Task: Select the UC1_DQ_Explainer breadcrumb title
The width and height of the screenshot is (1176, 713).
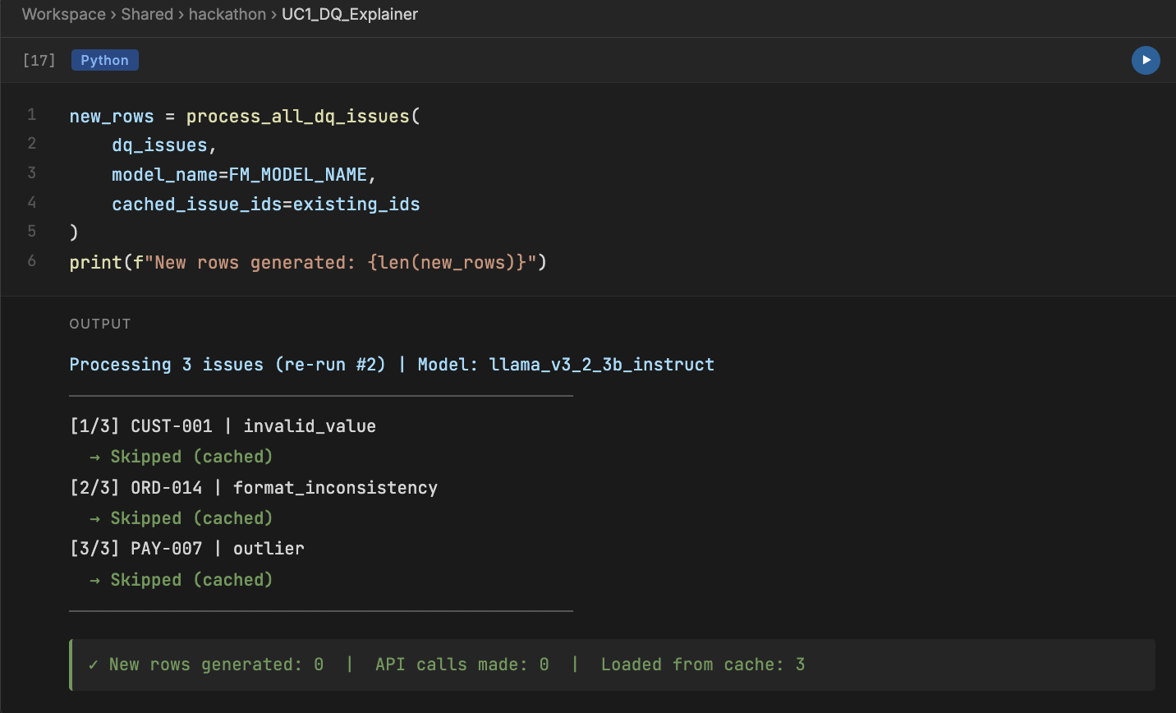Action: click(x=350, y=14)
